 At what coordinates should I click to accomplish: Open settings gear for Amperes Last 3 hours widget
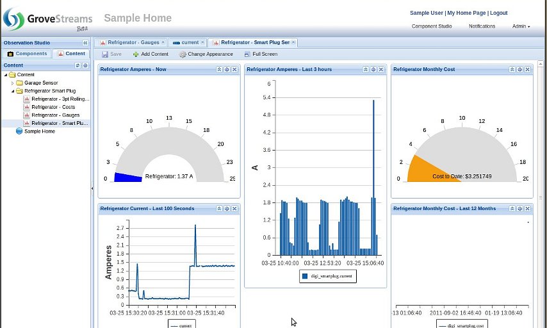pyautogui.click(x=373, y=69)
